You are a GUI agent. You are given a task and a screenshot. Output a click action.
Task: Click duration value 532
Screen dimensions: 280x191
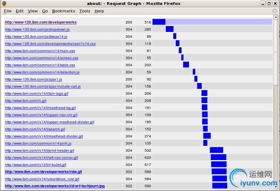click(x=148, y=151)
